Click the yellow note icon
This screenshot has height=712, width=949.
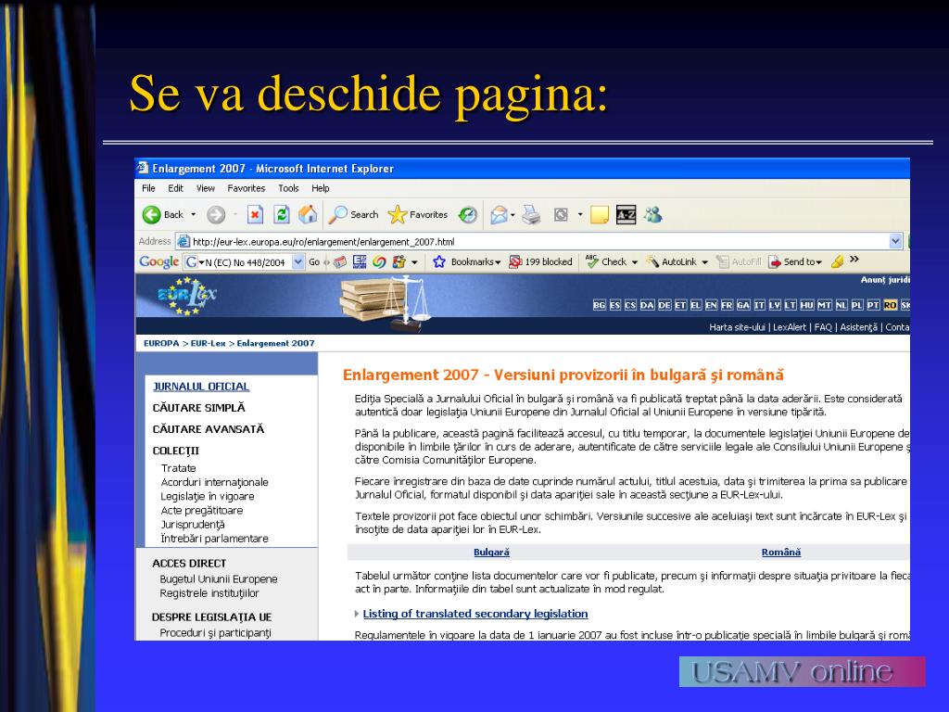coord(600,215)
